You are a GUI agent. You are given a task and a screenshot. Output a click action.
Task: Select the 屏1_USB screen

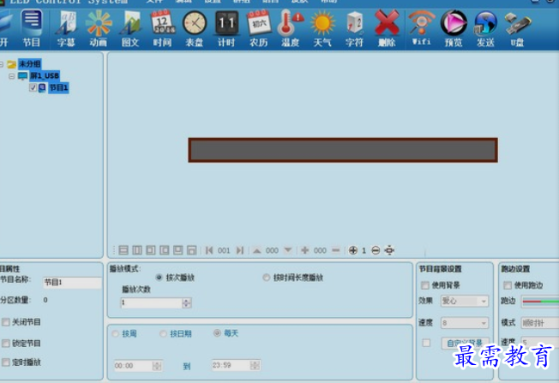point(45,76)
